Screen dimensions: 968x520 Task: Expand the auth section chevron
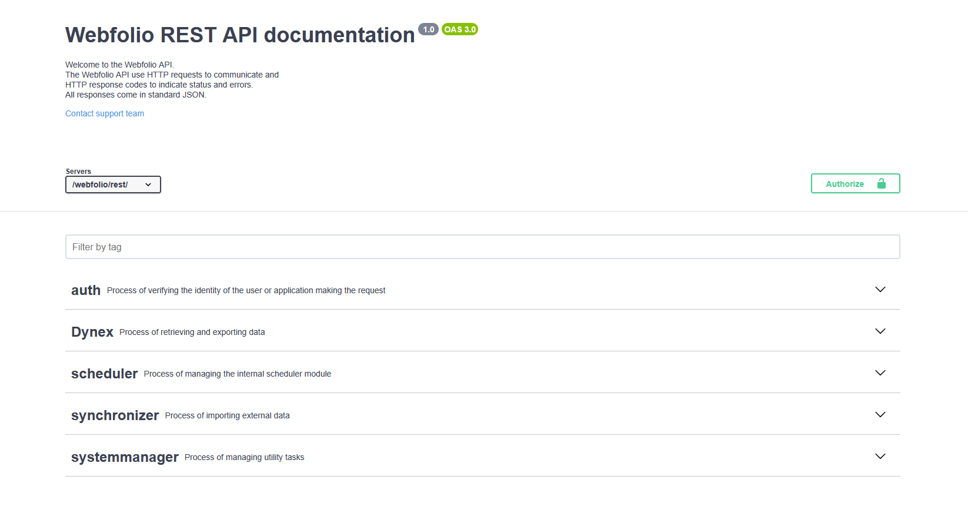pyautogui.click(x=880, y=290)
